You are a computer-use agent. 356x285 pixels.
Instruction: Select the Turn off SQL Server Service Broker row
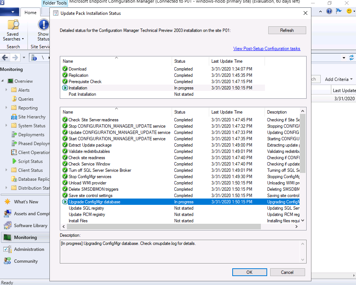[x=181, y=170]
